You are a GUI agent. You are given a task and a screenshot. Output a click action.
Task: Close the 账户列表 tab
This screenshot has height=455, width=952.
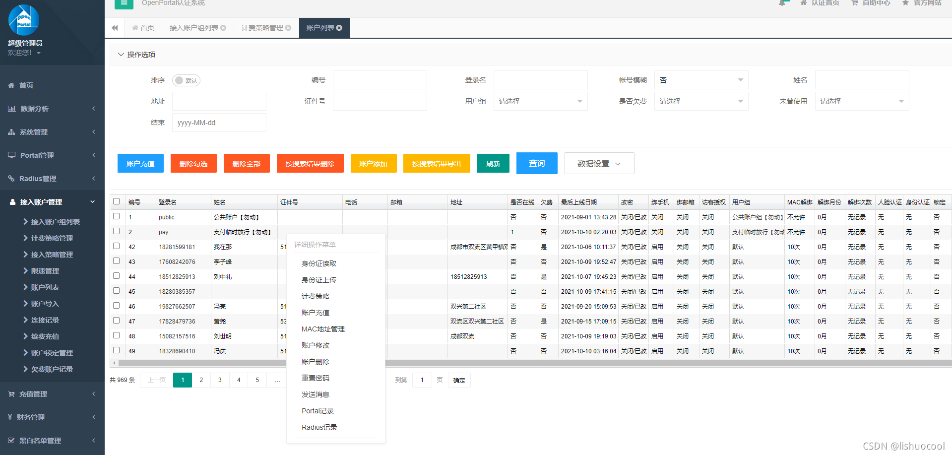339,28
